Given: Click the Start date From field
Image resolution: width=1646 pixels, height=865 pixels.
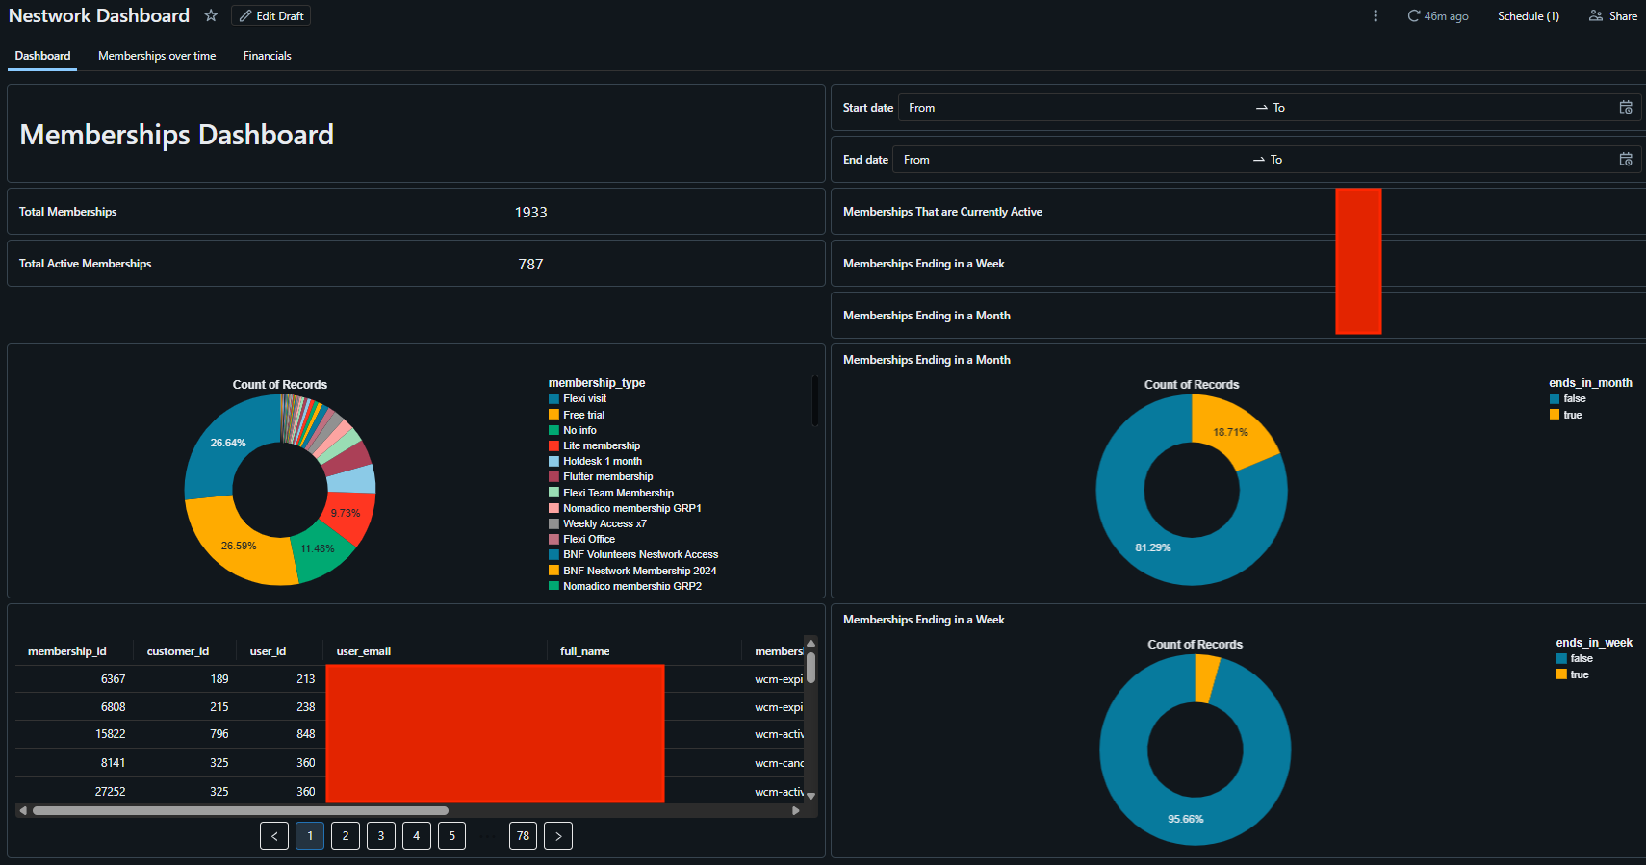Looking at the screenshot, I should point(1076,108).
